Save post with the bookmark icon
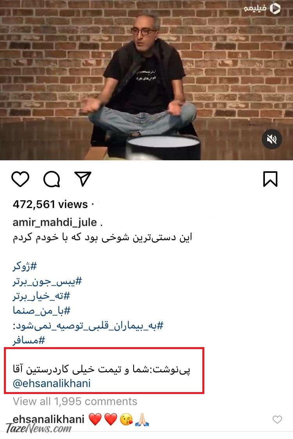293x439 pixels. pos(270,179)
